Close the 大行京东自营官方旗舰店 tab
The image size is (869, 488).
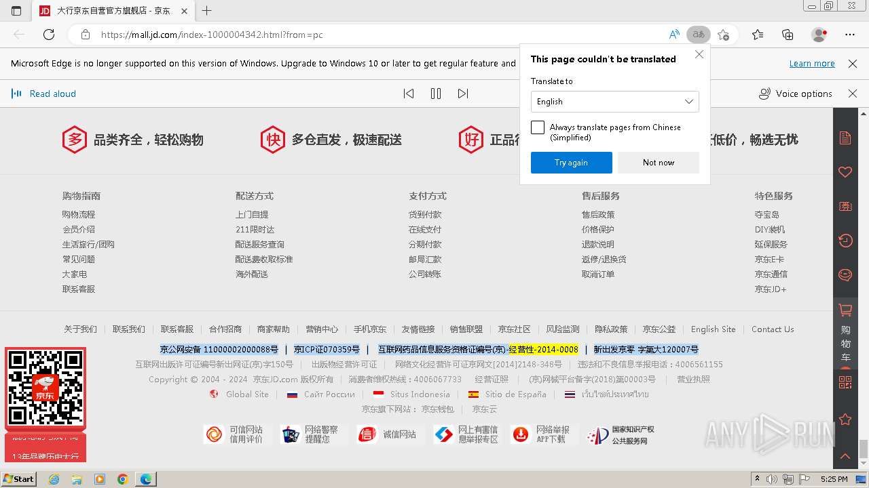tap(185, 11)
